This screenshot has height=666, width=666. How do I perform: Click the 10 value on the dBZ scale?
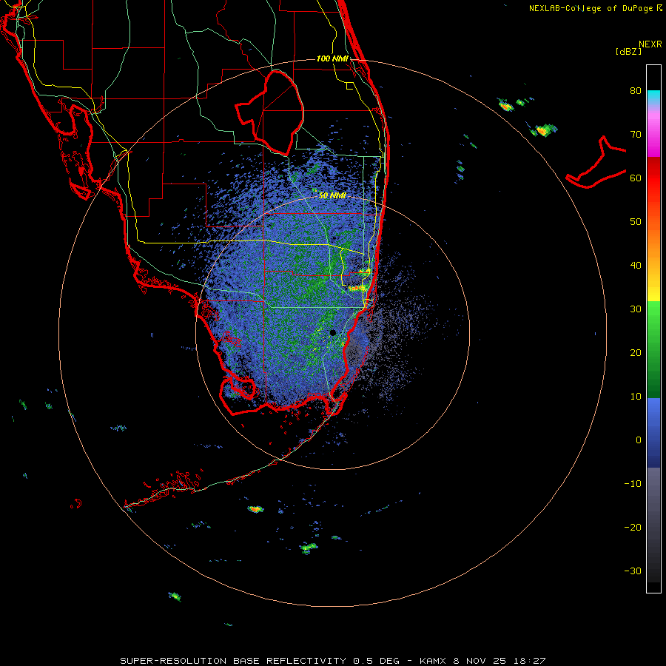[x=636, y=397]
